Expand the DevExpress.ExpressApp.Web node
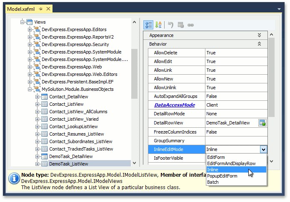Screen dimensions: 290x202 [30, 67]
